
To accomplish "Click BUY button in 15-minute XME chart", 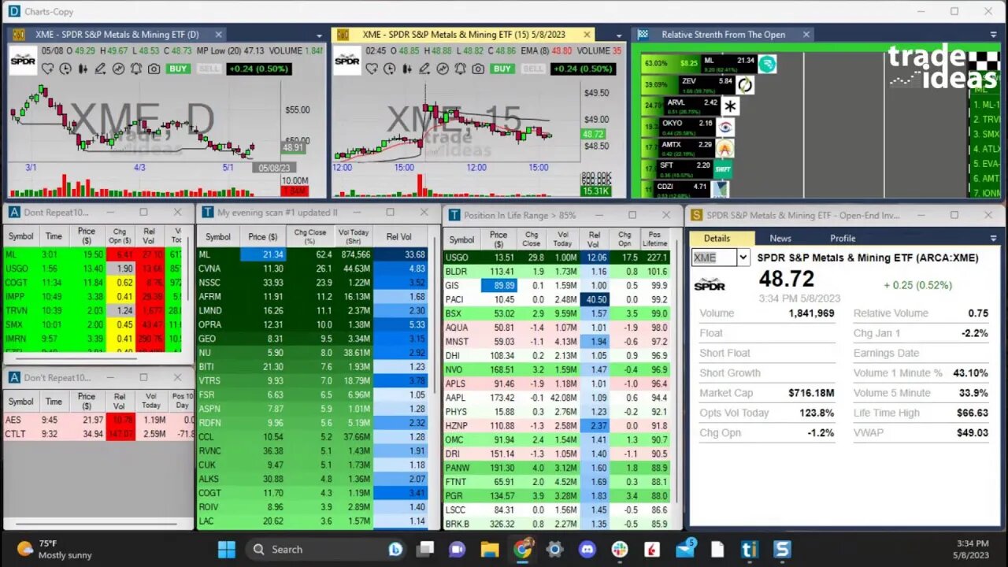I will tap(502, 69).
